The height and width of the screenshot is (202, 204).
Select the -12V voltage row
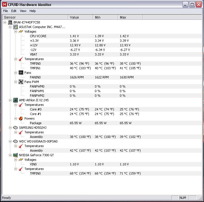[x=116, y=50]
